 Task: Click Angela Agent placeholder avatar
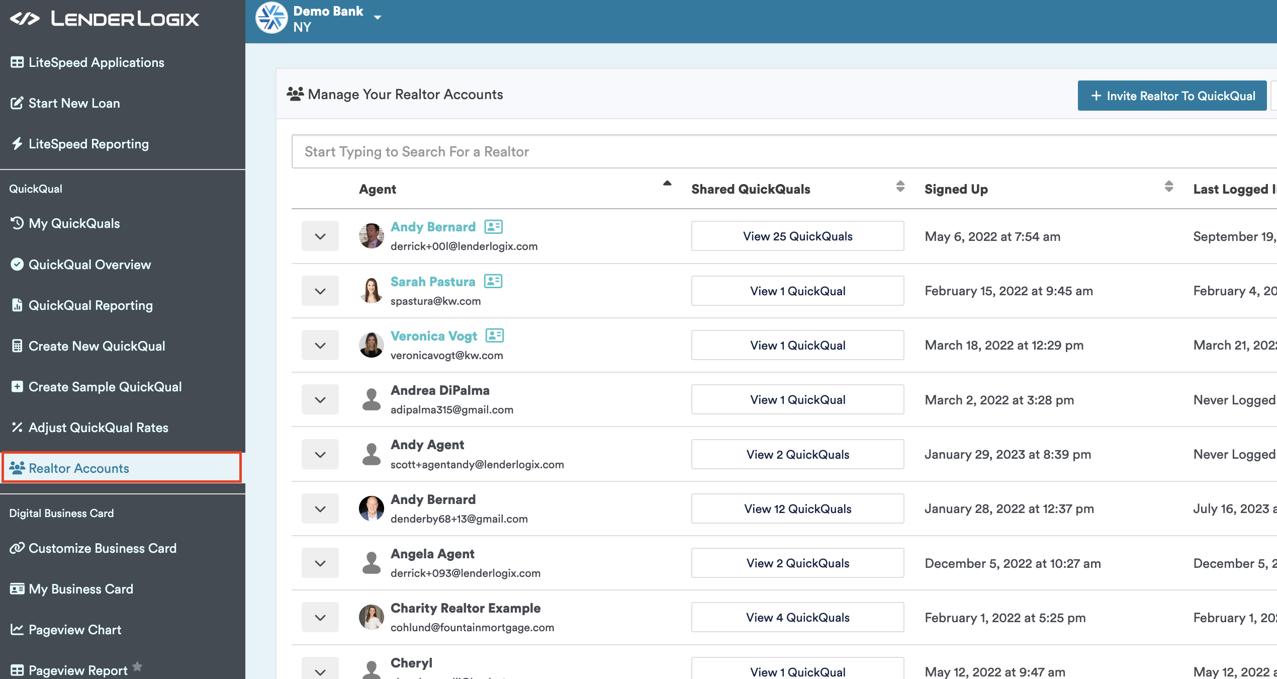[372, 563]
